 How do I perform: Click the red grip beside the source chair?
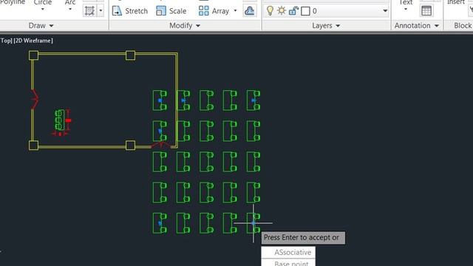69,120
